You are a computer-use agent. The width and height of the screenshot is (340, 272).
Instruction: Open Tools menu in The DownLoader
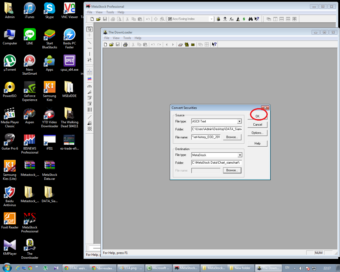(x=127, y=38)
